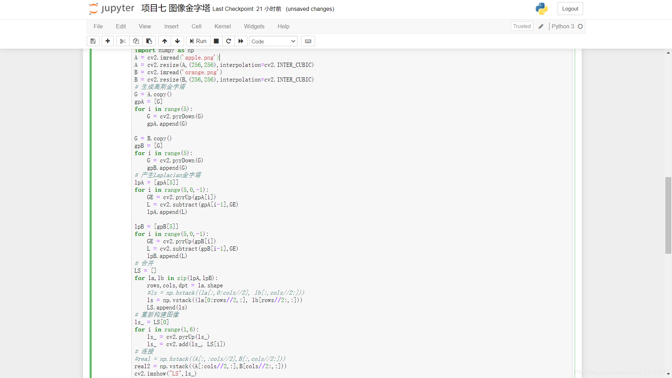Viewport: 672px width, 378px height.
Task: Open the Kernel menu
Action: (x=222, y=26)
